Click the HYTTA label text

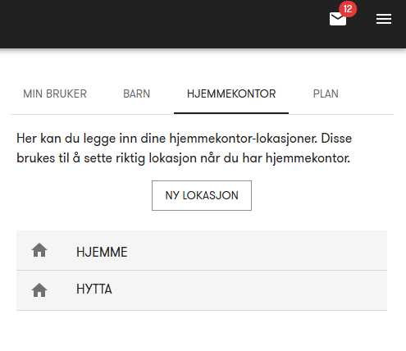(x=94, y=289)
